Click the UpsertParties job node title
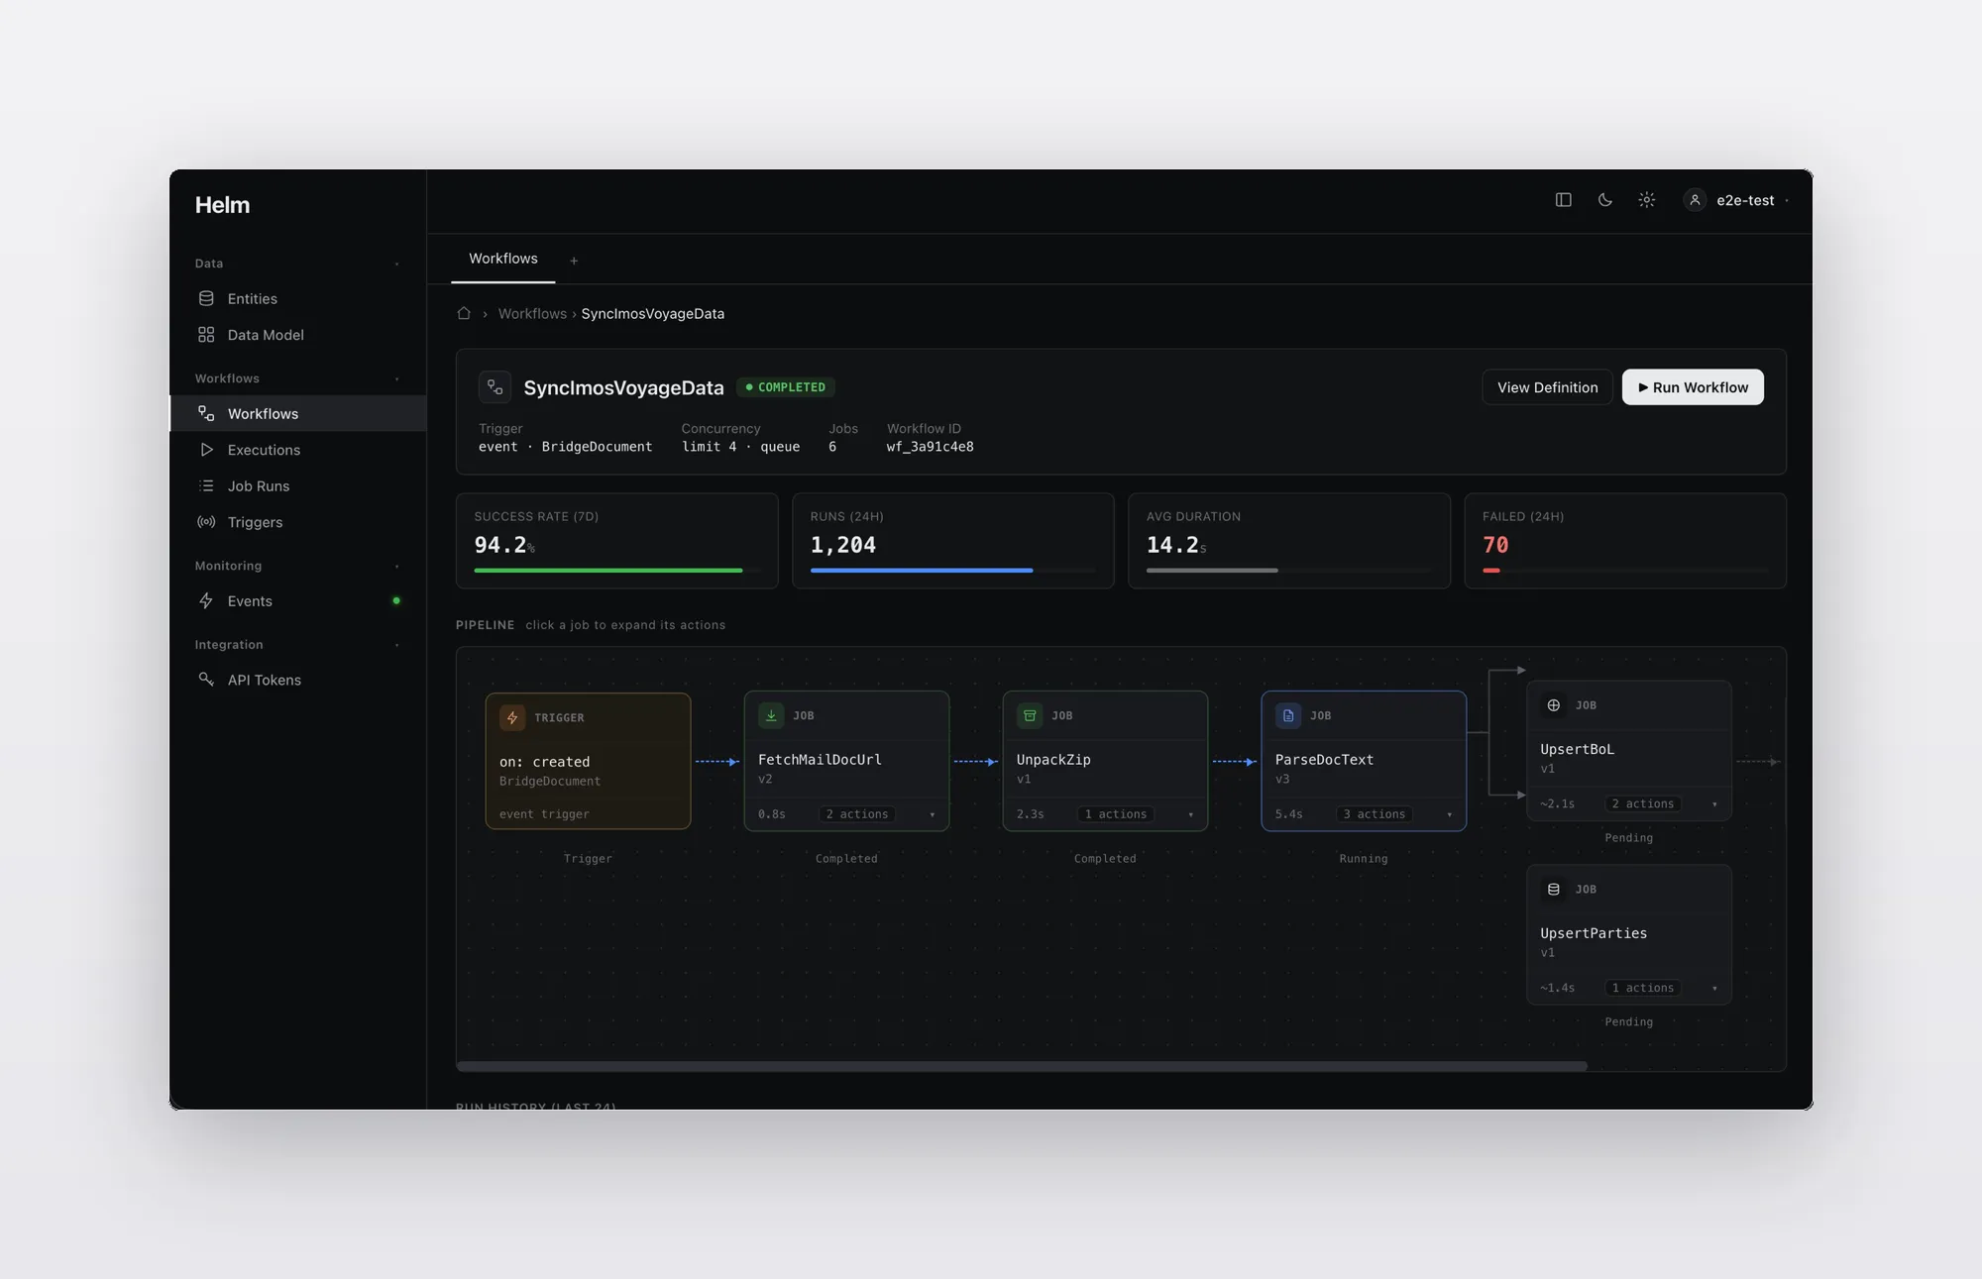The width and height of the screenshot is (1982, 1279). 1594,933
